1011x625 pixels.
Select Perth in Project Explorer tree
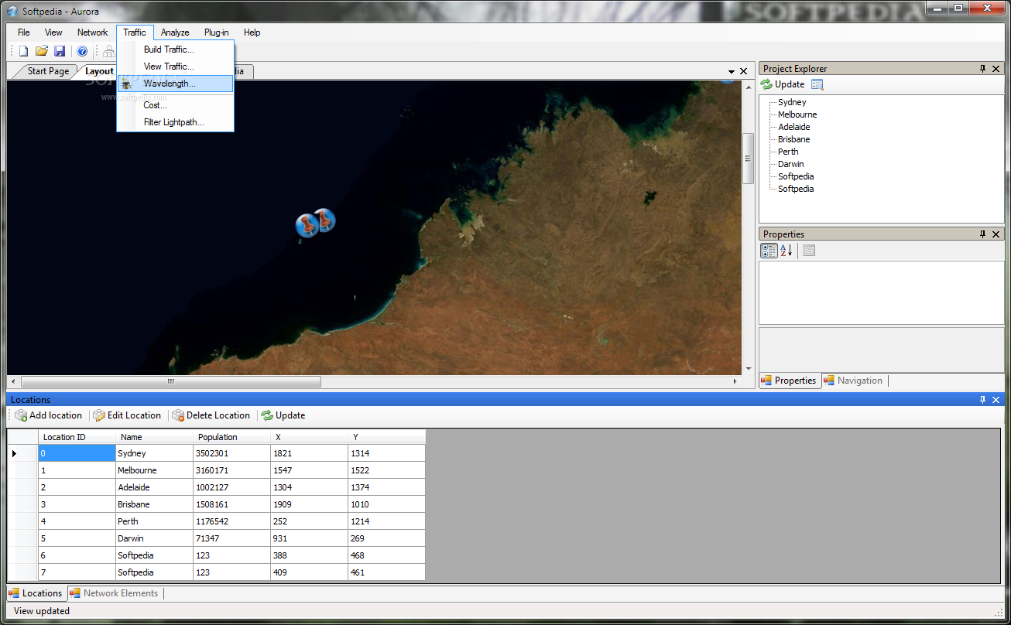coord(788,152)
